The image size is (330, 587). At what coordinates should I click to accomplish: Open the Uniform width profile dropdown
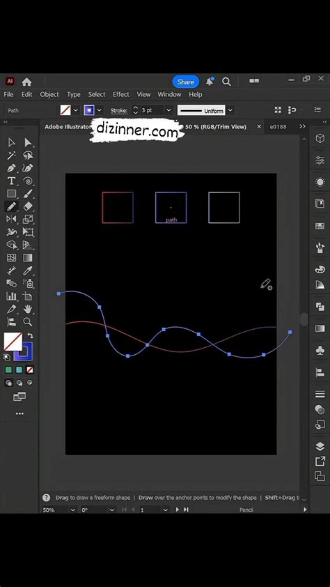coord(230,110)
